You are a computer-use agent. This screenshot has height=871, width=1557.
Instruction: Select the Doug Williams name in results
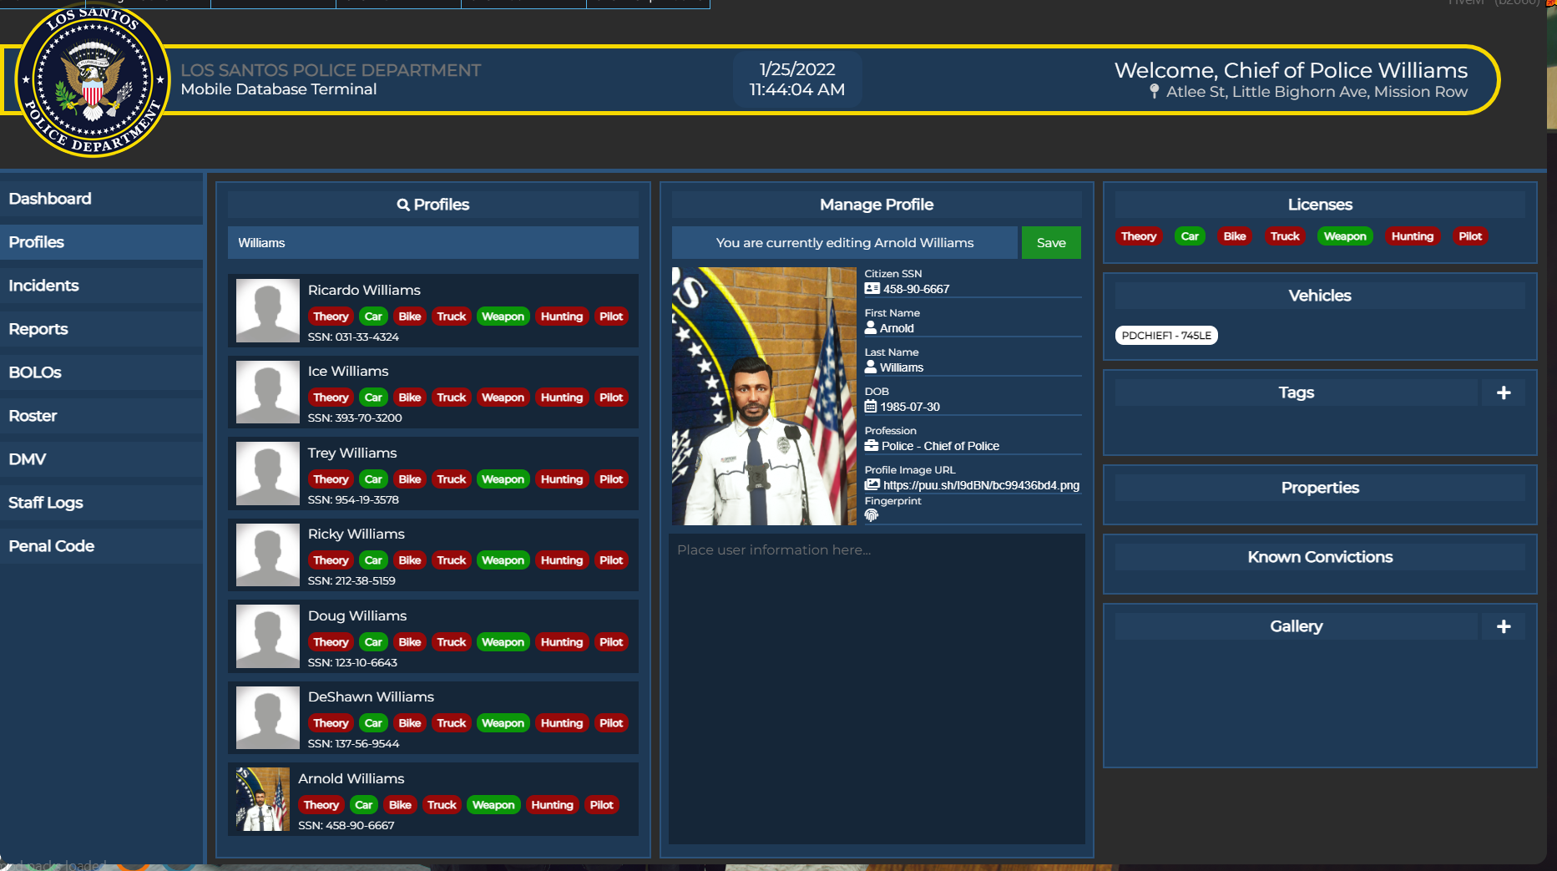[357, 615]
